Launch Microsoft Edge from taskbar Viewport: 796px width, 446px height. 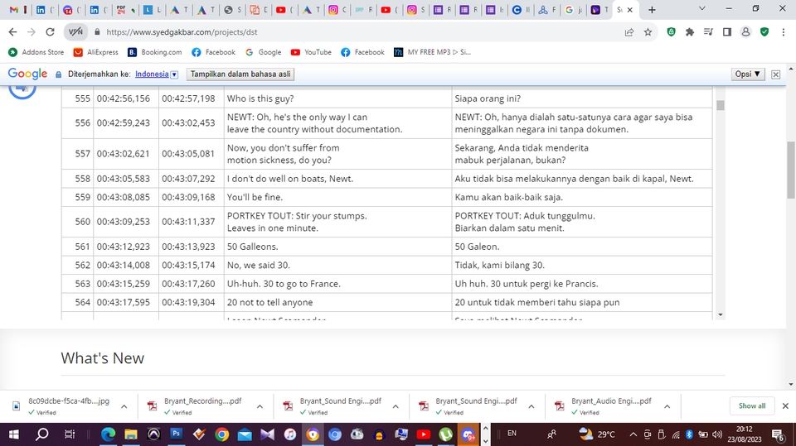pos(108,434)
